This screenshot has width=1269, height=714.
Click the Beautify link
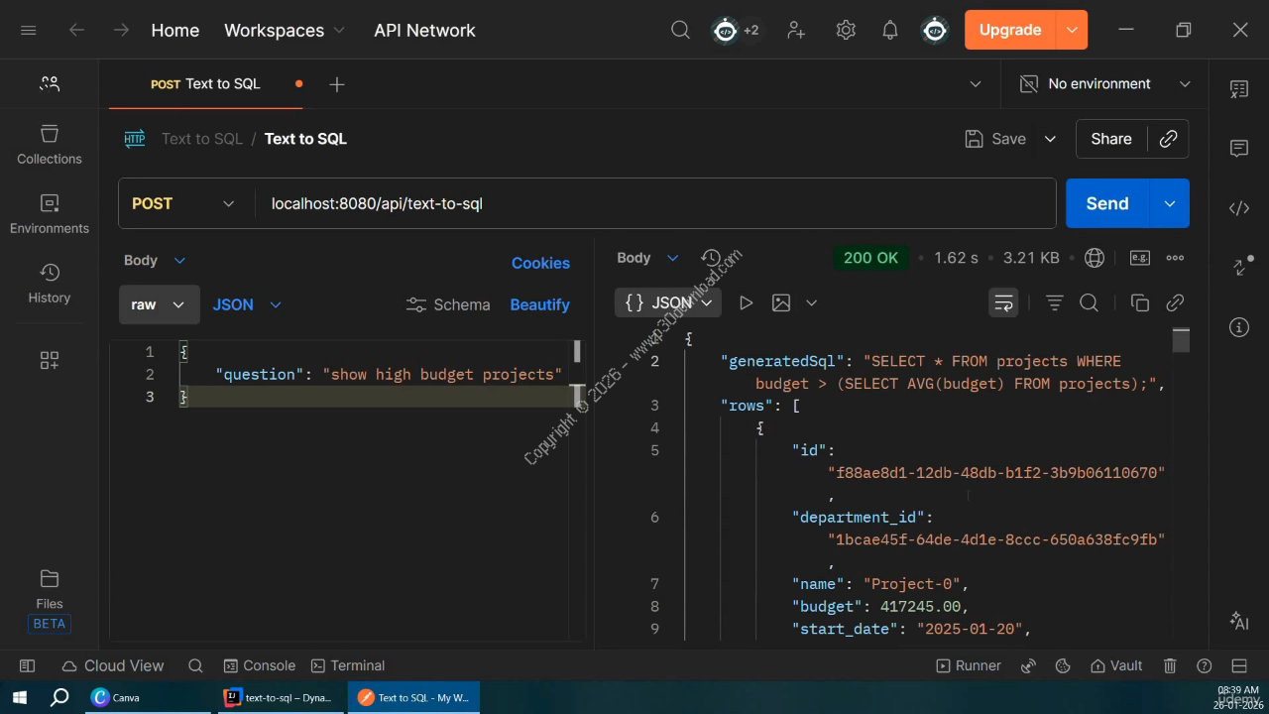point(539,305)
